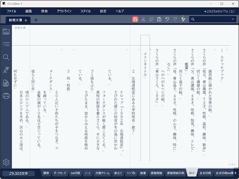This screenshot has height=179, width=239.
Task: Open the sidebar search magnifier icon
Action: pyautogui.click(x=6, y=57)
